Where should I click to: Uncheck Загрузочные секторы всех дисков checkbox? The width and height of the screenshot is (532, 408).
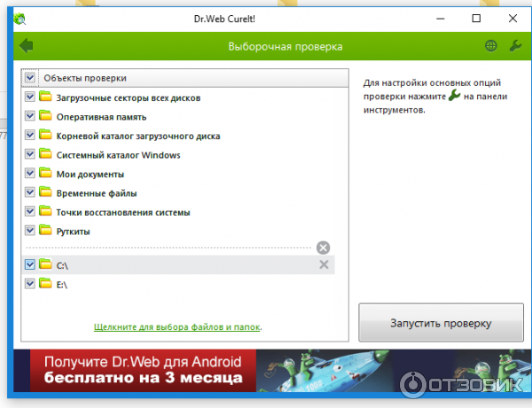[30, 98]
